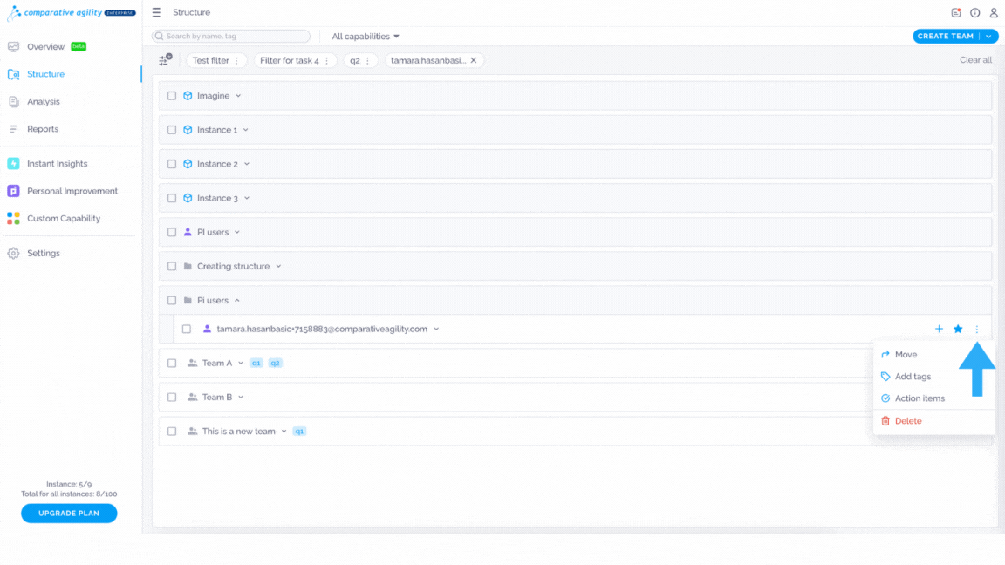Viewport: 1005px width, 565px height.
Task: Select the Creating structure folder checkbox
Action: pos(172,266)
